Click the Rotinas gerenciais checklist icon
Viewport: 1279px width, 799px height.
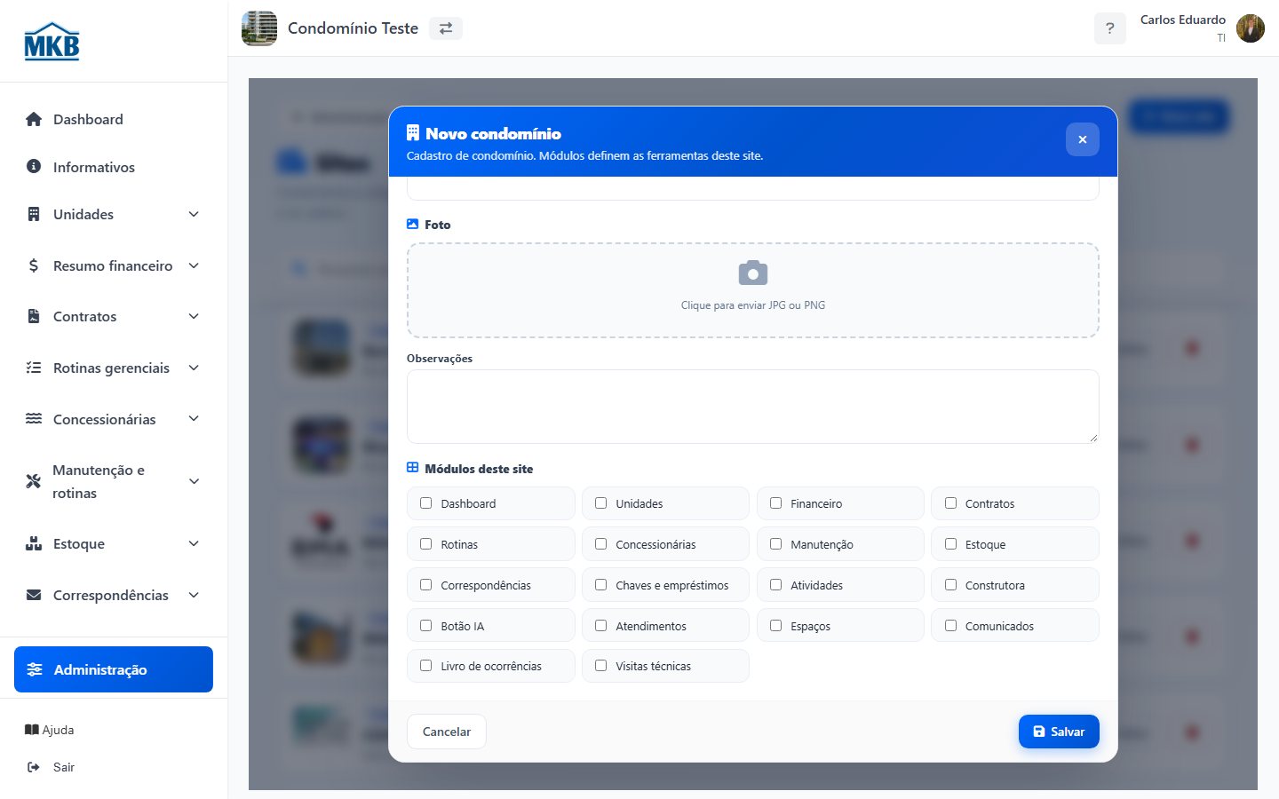point(34,368)
